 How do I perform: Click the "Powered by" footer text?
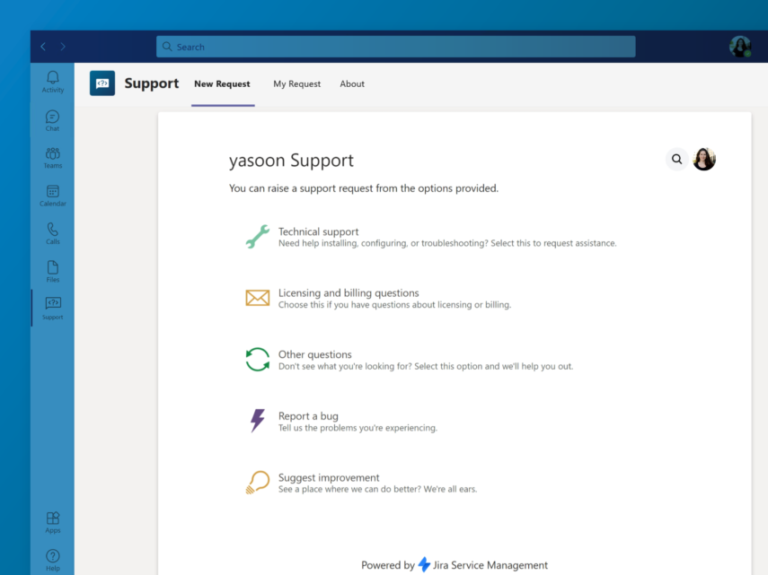(x=388, y=565)
